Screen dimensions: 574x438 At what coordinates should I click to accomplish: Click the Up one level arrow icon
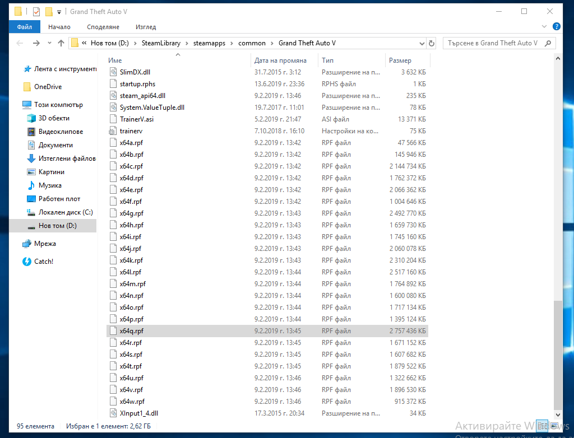pyautogui.click(x=61, y=43)
